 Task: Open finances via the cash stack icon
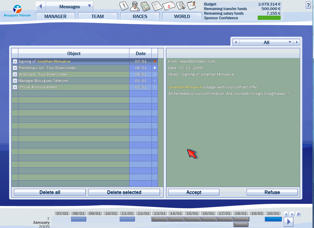[145, 6]
